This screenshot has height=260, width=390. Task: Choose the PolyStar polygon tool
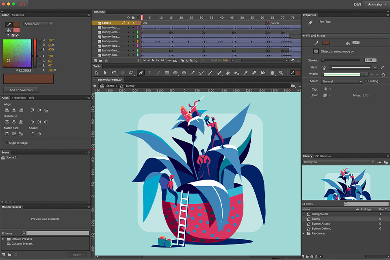(184, 73)
